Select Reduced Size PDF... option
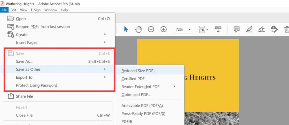The width and height of the screenshot is (289, 125). [x=150, y=71]
